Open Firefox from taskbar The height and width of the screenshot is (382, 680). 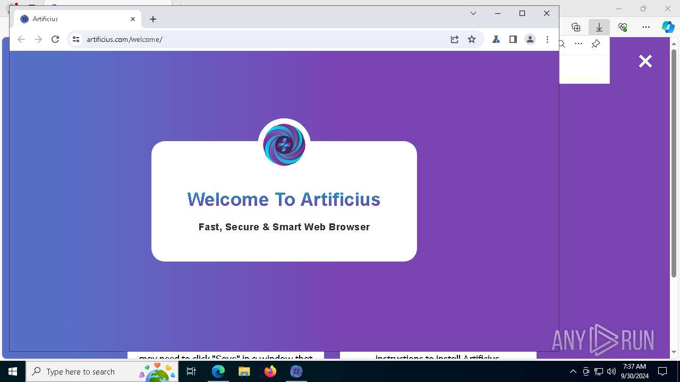tap(270, 371)
